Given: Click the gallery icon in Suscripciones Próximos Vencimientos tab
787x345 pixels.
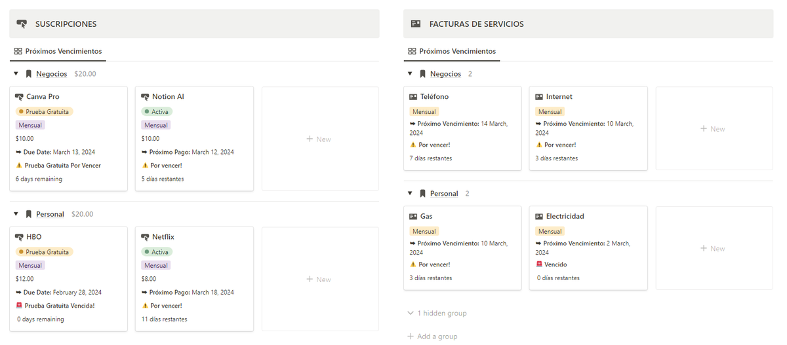Looking at the screenshot, I should [18, 51].
